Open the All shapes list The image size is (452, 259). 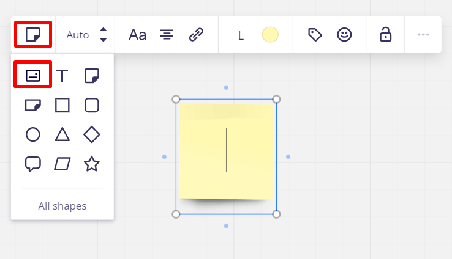pos(62,206)
